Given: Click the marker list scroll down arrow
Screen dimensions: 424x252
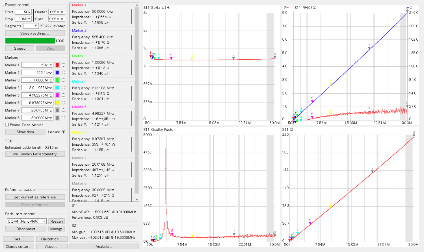Looking at the screenshot, I should 137,199.
